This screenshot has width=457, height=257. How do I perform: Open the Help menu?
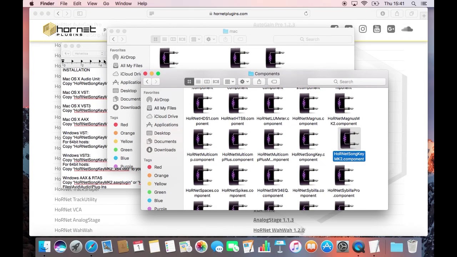pyautogui.click(x=142, y=4)
